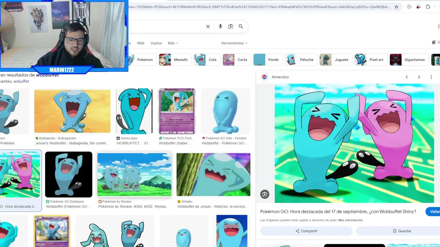Open Google Lens image search icon
The image size is (440, 247).
231,26
